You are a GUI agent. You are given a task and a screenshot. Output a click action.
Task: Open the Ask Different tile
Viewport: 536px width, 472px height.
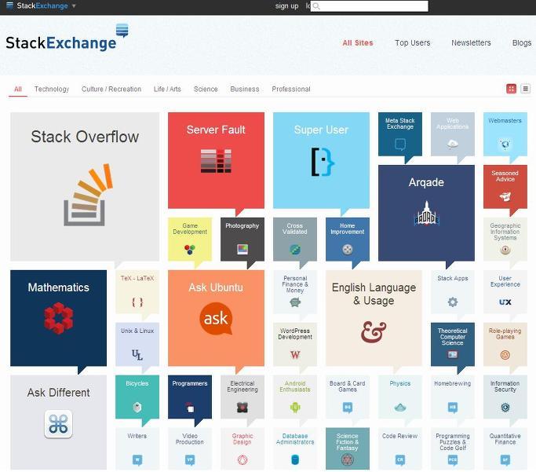click(x=58, y=422)
